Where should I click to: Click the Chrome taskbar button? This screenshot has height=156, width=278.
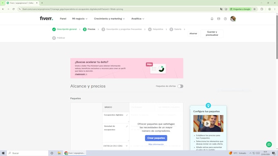point(74,153)
